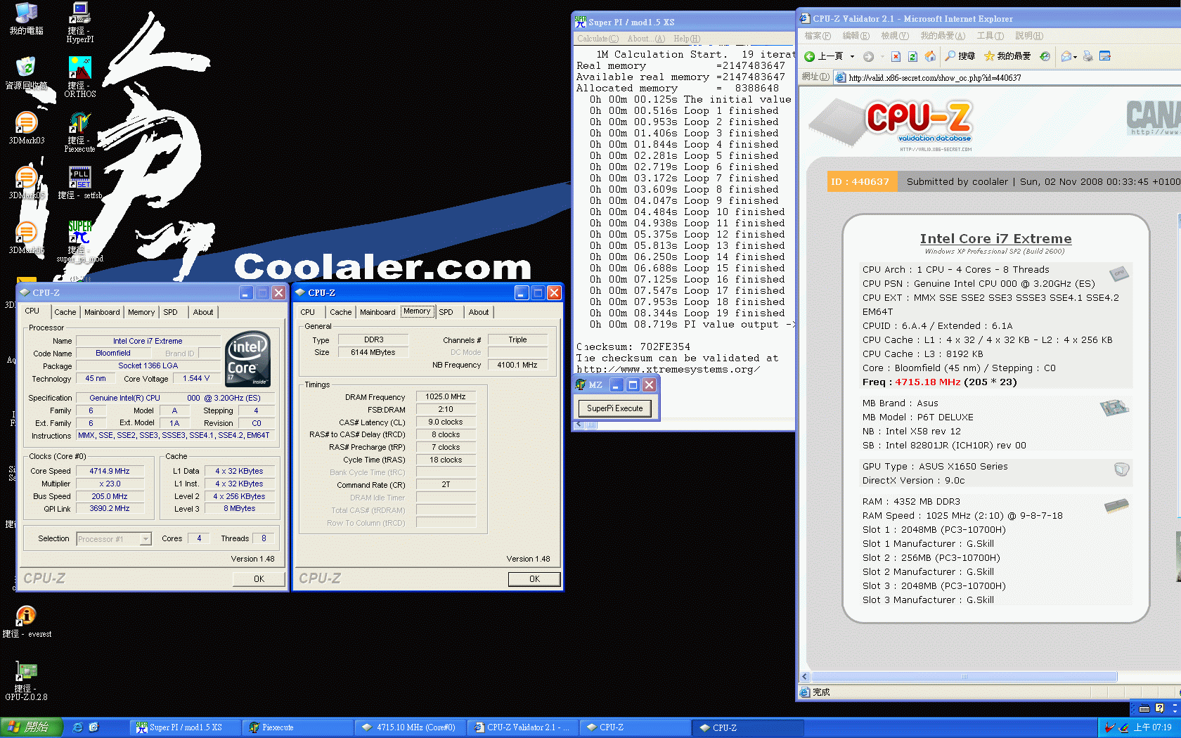Open Super PI Help menu
The width and height of the screenshot is (1181, 738).
coord(687,39)
